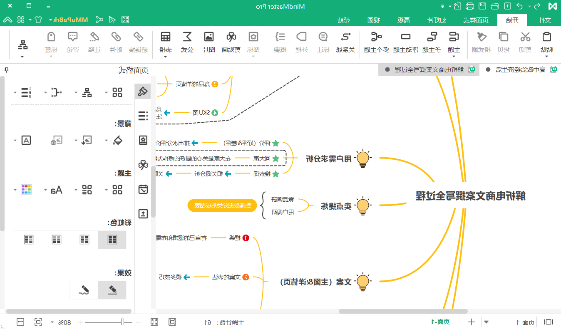Toggle the fit-to-width icon in the status bar
This screenshot has width=561, height=329.
(x=20, y=322)
